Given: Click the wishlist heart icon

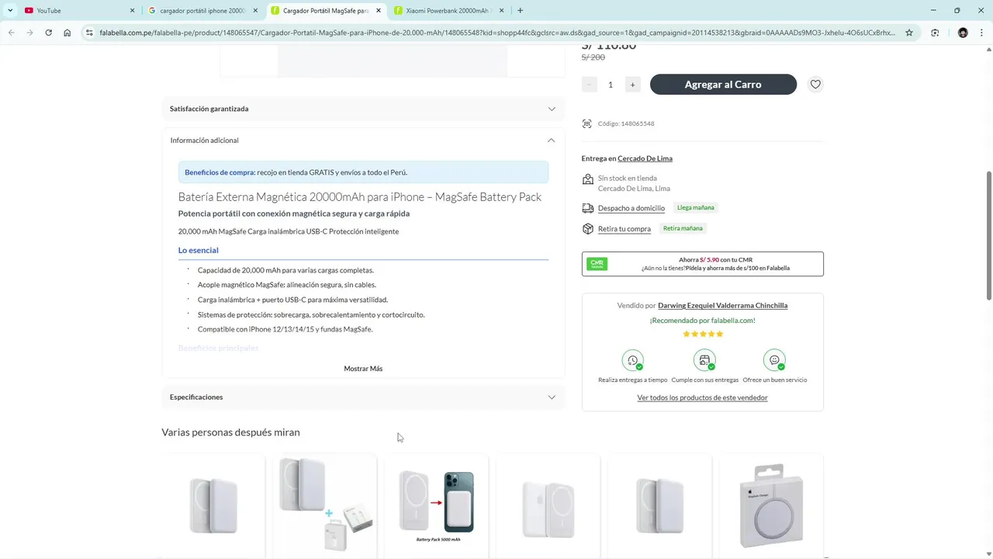Looking at the screenshot, I should (815, 85).
